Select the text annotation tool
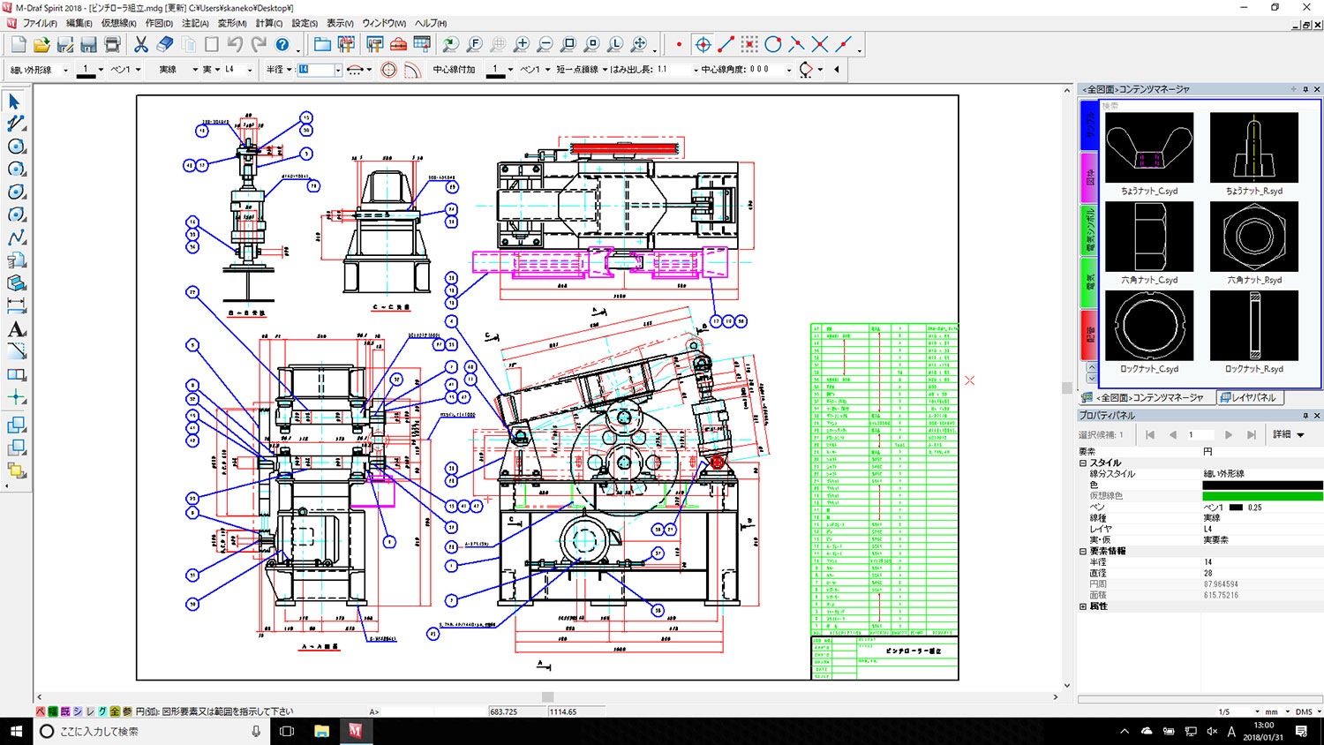 pos(16,329)
